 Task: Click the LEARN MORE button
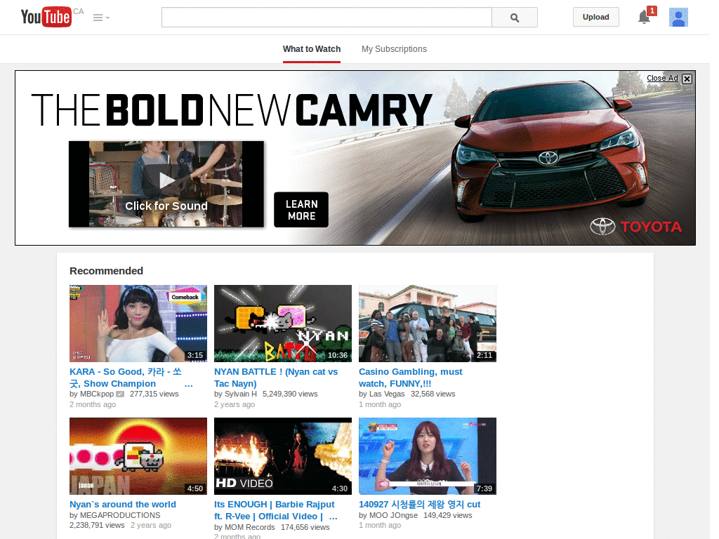(x=301, y=210)
